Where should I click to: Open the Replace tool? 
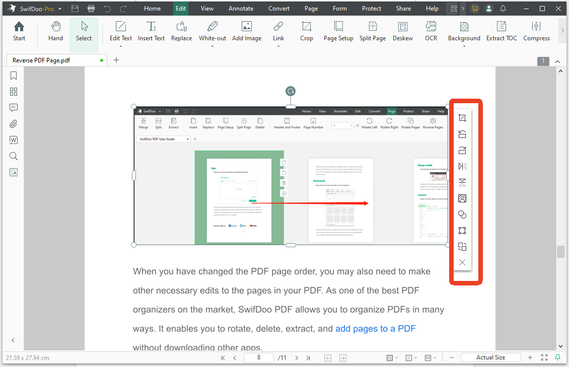click(x=181, y=32)
